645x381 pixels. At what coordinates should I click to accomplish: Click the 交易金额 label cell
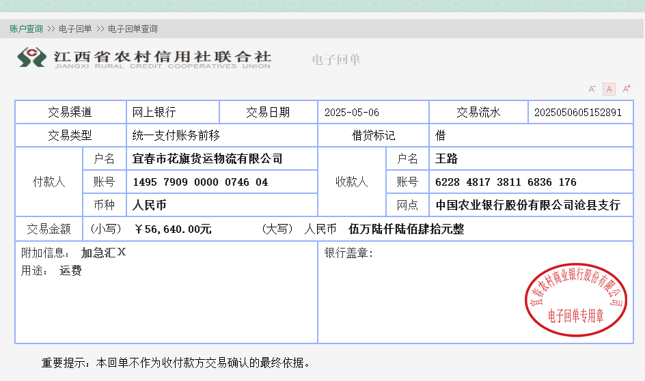[49, 229]
